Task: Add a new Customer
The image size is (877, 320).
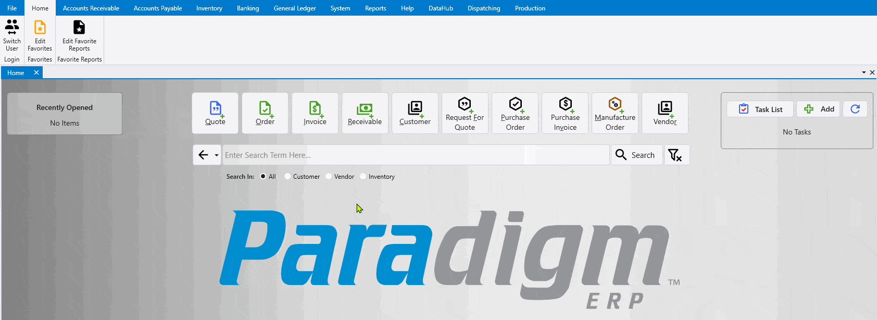Action: 415,113
